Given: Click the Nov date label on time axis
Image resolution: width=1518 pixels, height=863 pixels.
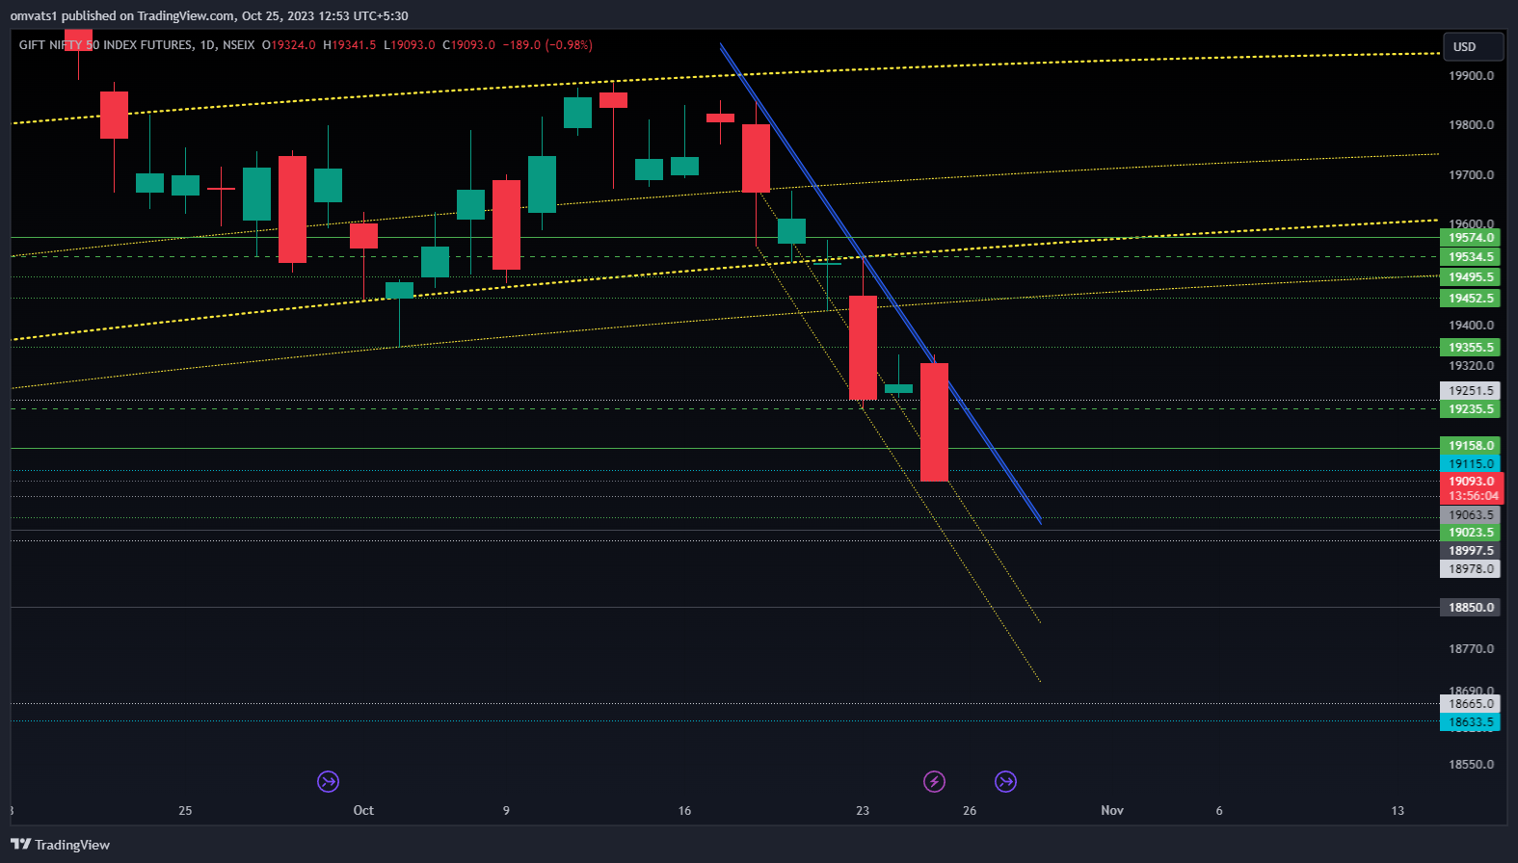Looking at the screenshot, I should 1112,810.
